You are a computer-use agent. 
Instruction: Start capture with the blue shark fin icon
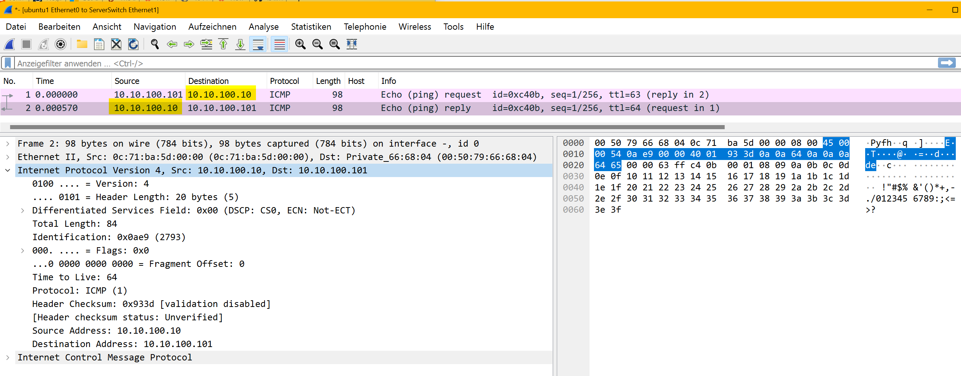pyautogui.click(x=10, y=44)
